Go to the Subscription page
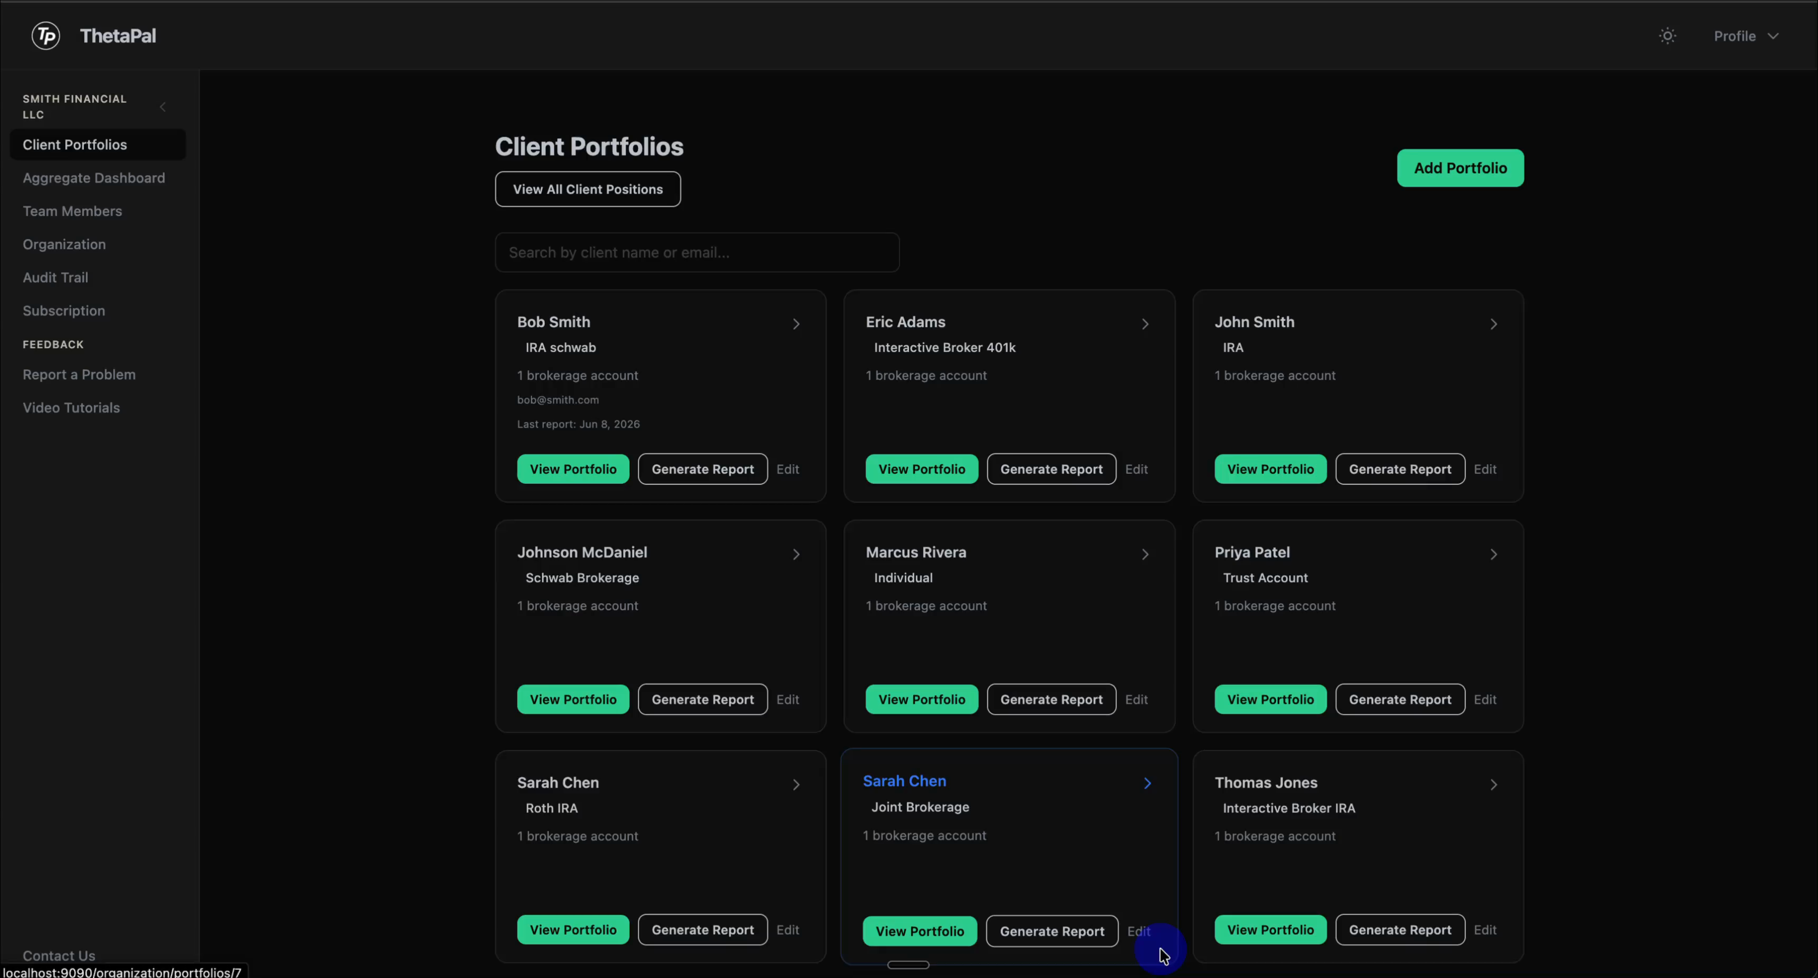The height and width of the screenshot is (978, 1818). click(63, 311)
